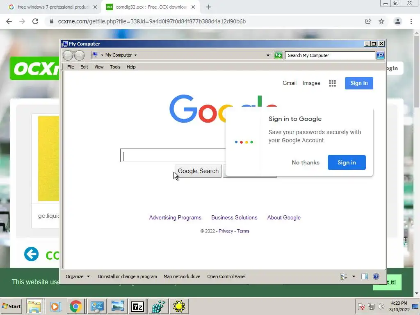Viewport: 420px width, 315px height.
Task: Open the Help menu
Action: point(131,67)
